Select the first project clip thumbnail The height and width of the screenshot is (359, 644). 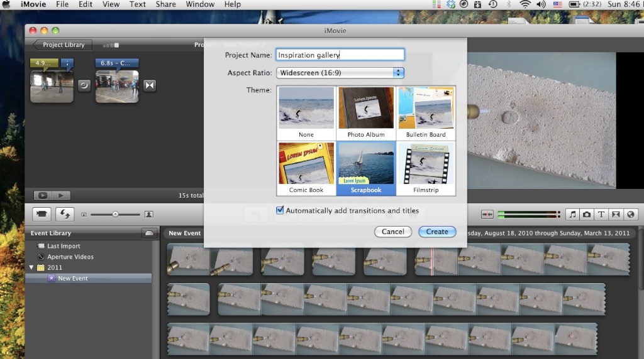[x=52, y=86]
